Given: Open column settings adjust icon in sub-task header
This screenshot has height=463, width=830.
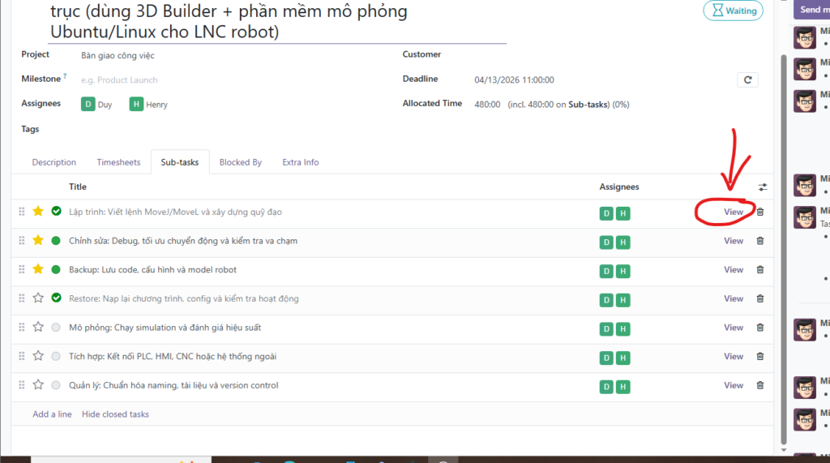Looking at the screenshot, I should (762, 186).
